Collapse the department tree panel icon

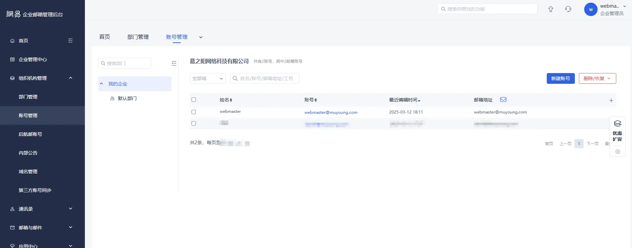174,63
